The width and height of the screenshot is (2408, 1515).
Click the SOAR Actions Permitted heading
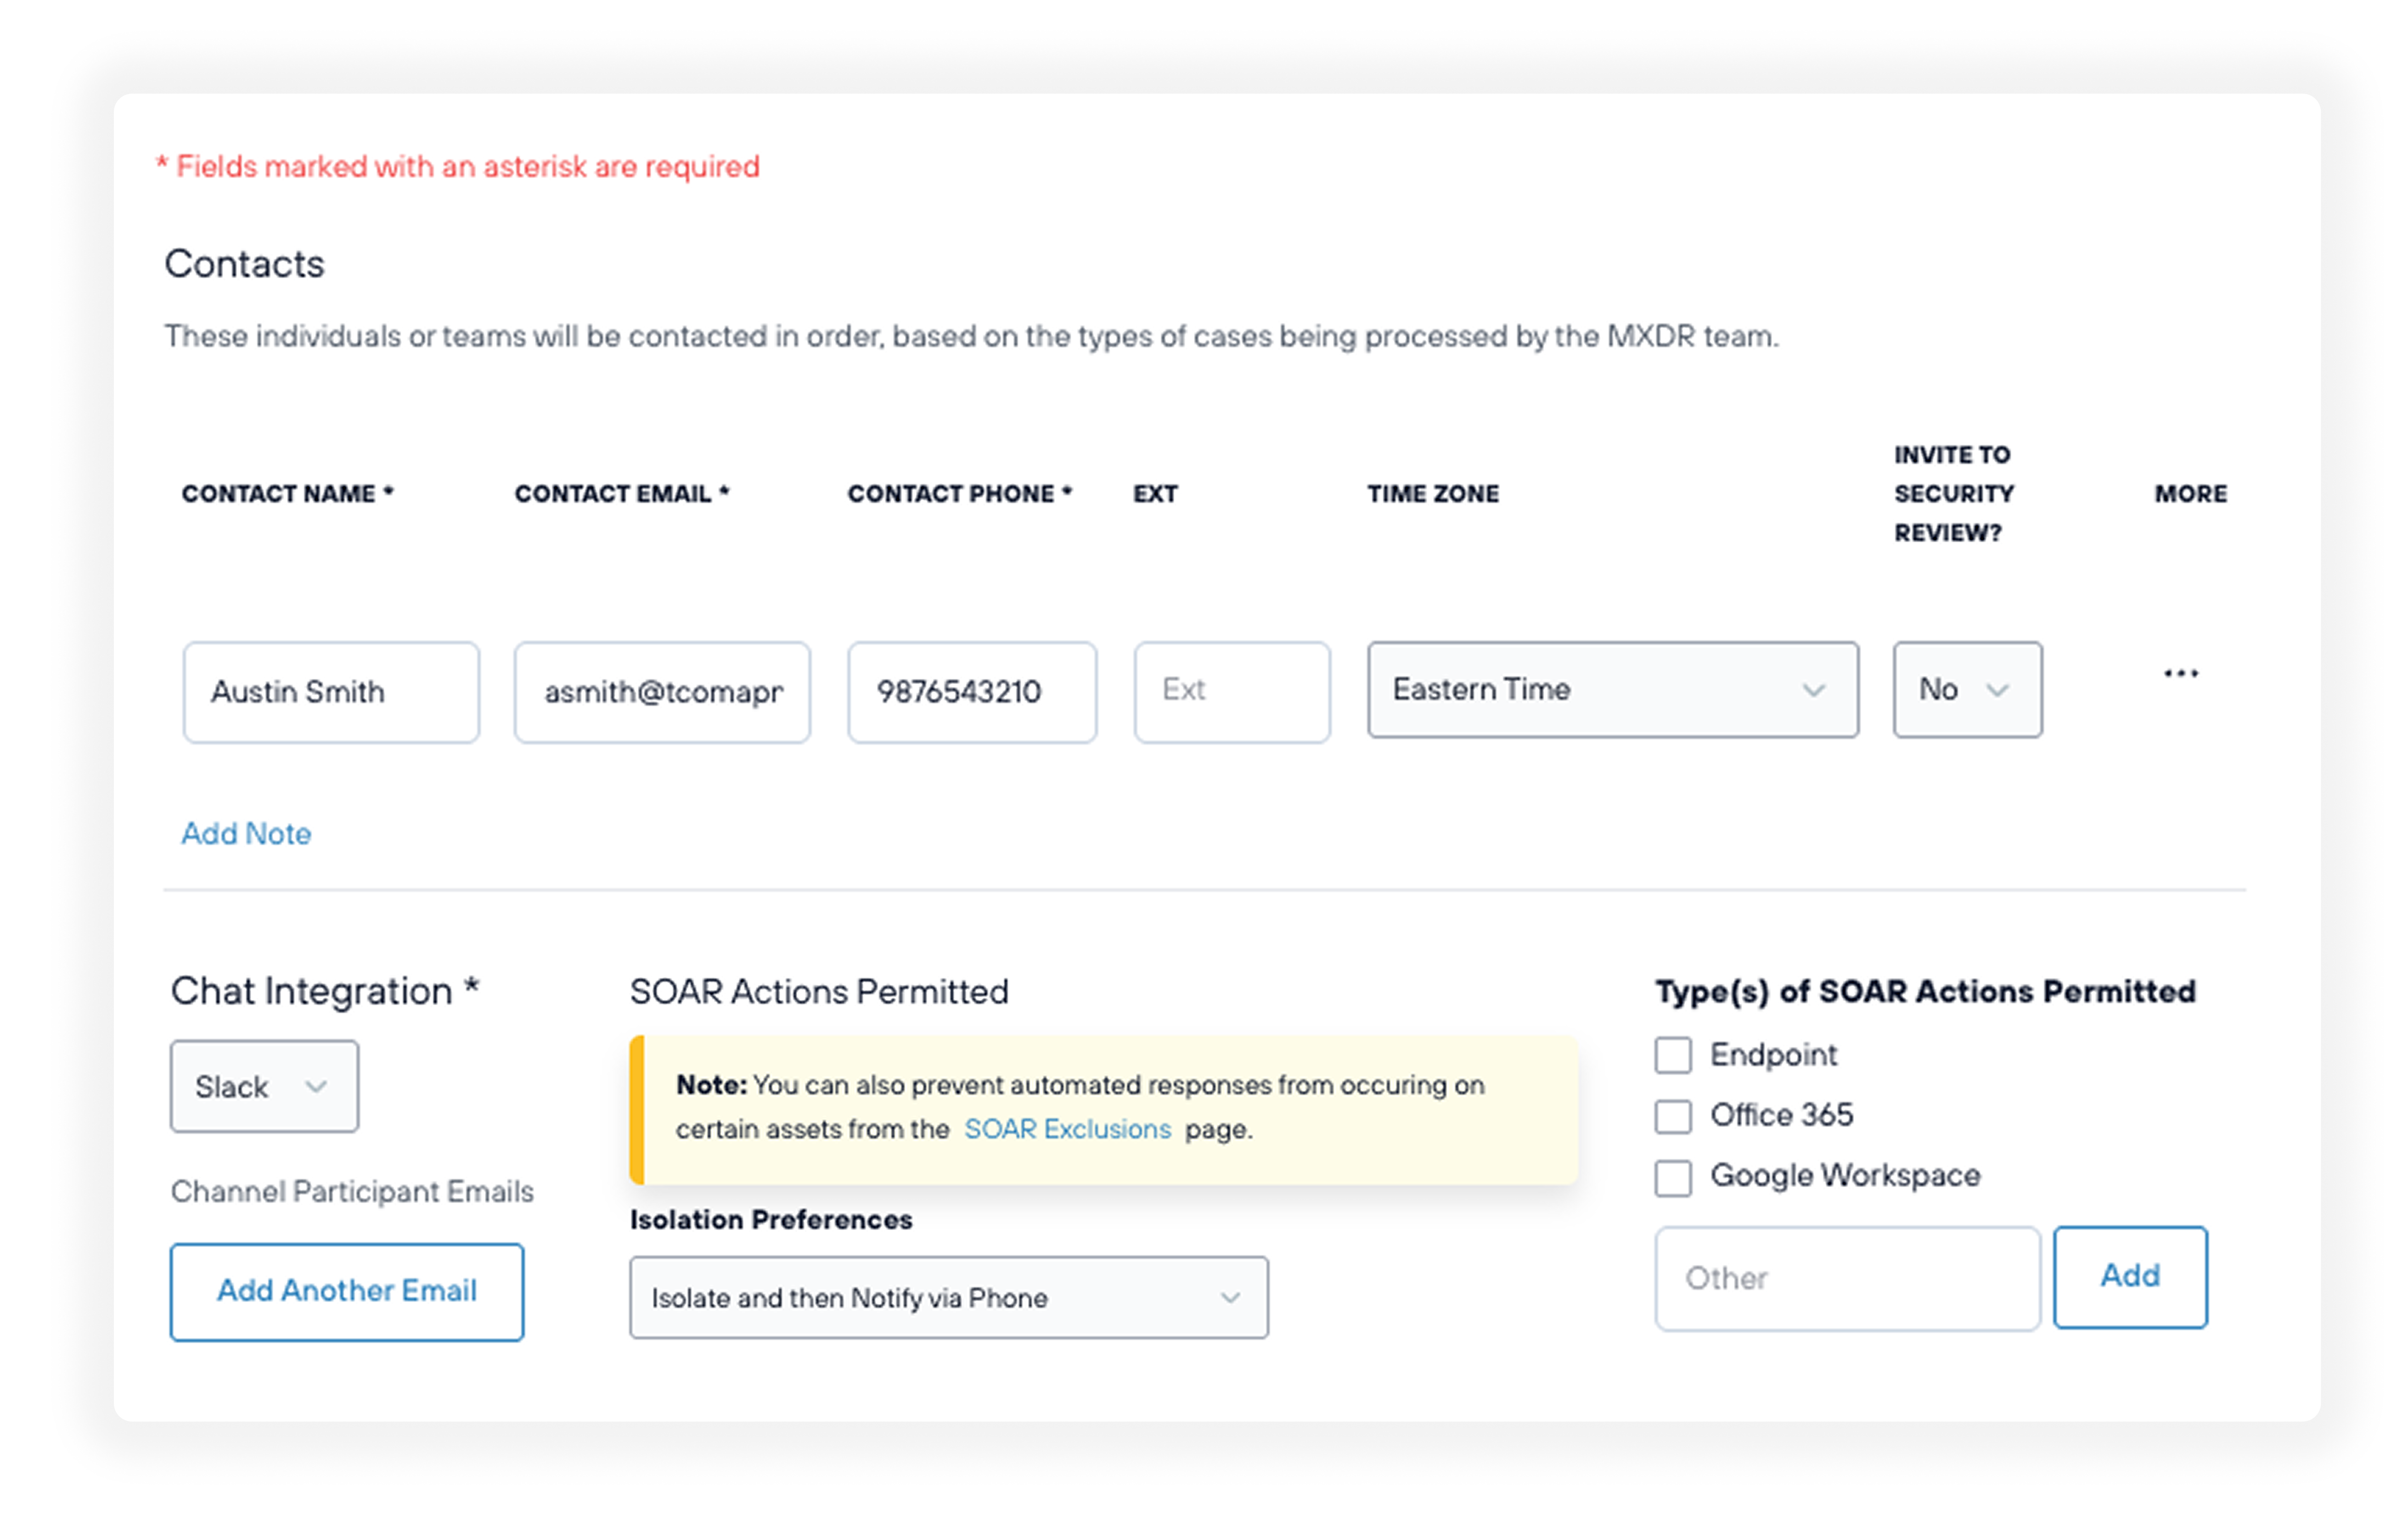click(x=819, y=991)
